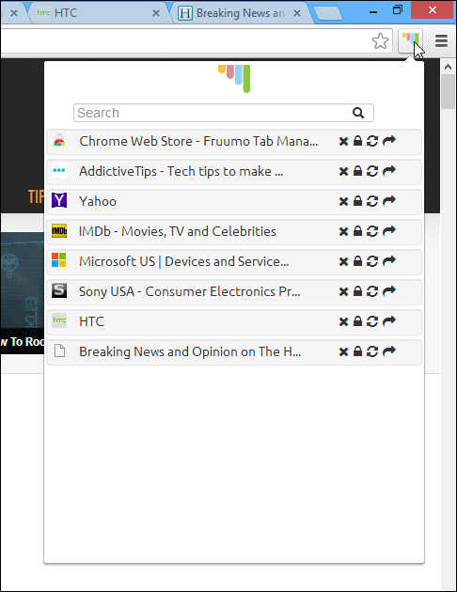Reload the AddictiveTips tab entry

click(372, 171)
